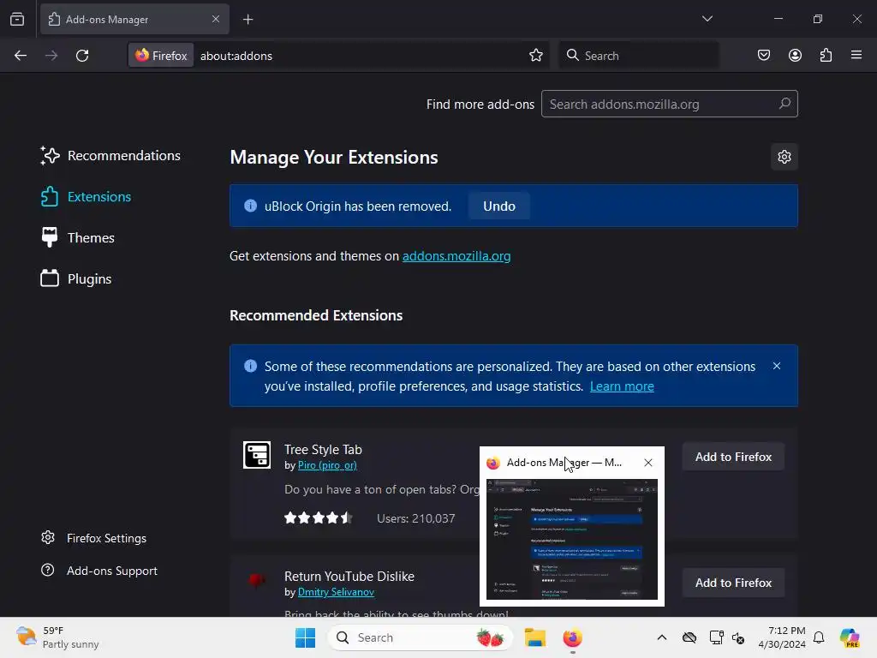Click the toolbar Search box
Image resolution: width=877 pixels, height=658 pixels.
[x=638, y=56]
